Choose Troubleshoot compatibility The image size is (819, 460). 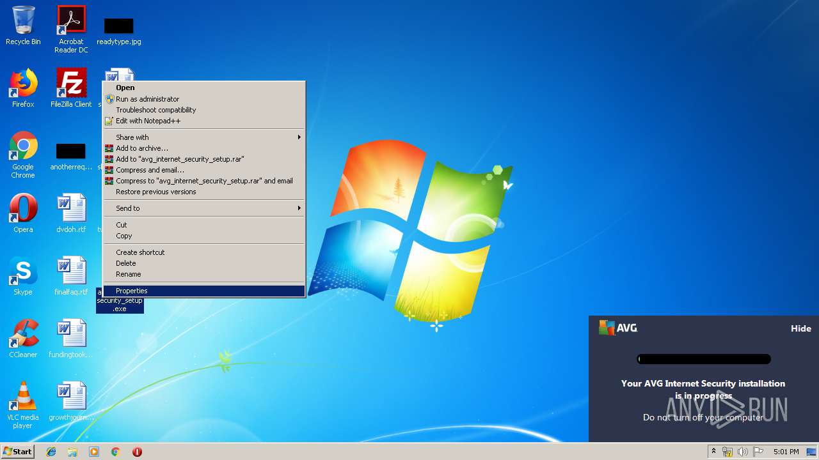pos(204,110)
